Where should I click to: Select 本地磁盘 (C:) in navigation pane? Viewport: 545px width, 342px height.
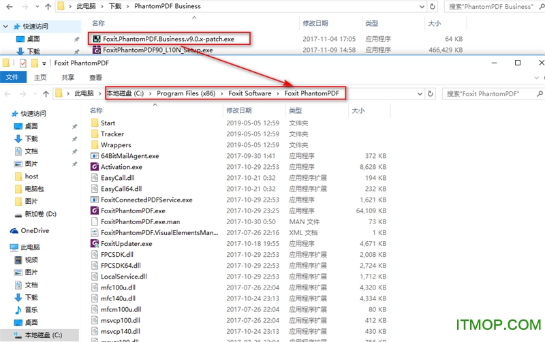click(x=44, y=335)
